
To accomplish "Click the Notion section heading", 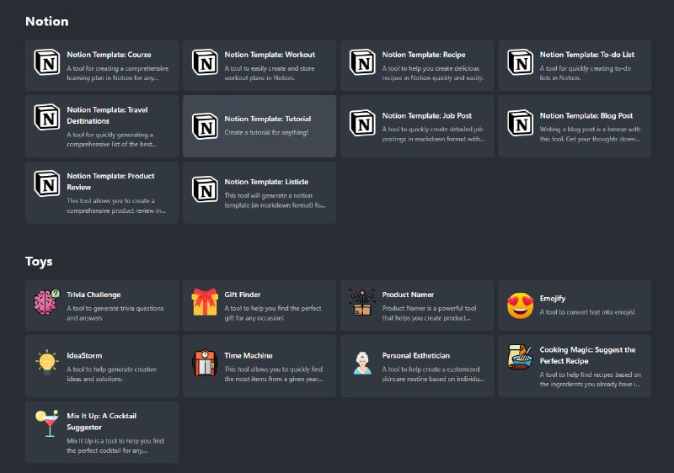I will pos(47,21).
